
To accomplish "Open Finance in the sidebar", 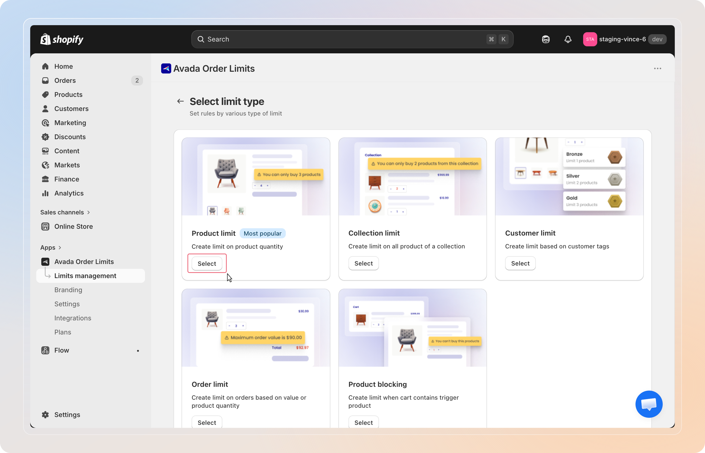I will pyautogui.click(x=91, y=179).
